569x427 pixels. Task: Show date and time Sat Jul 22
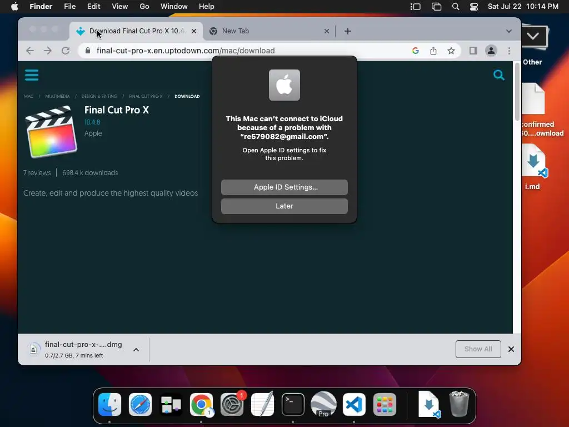click(523, 7)
